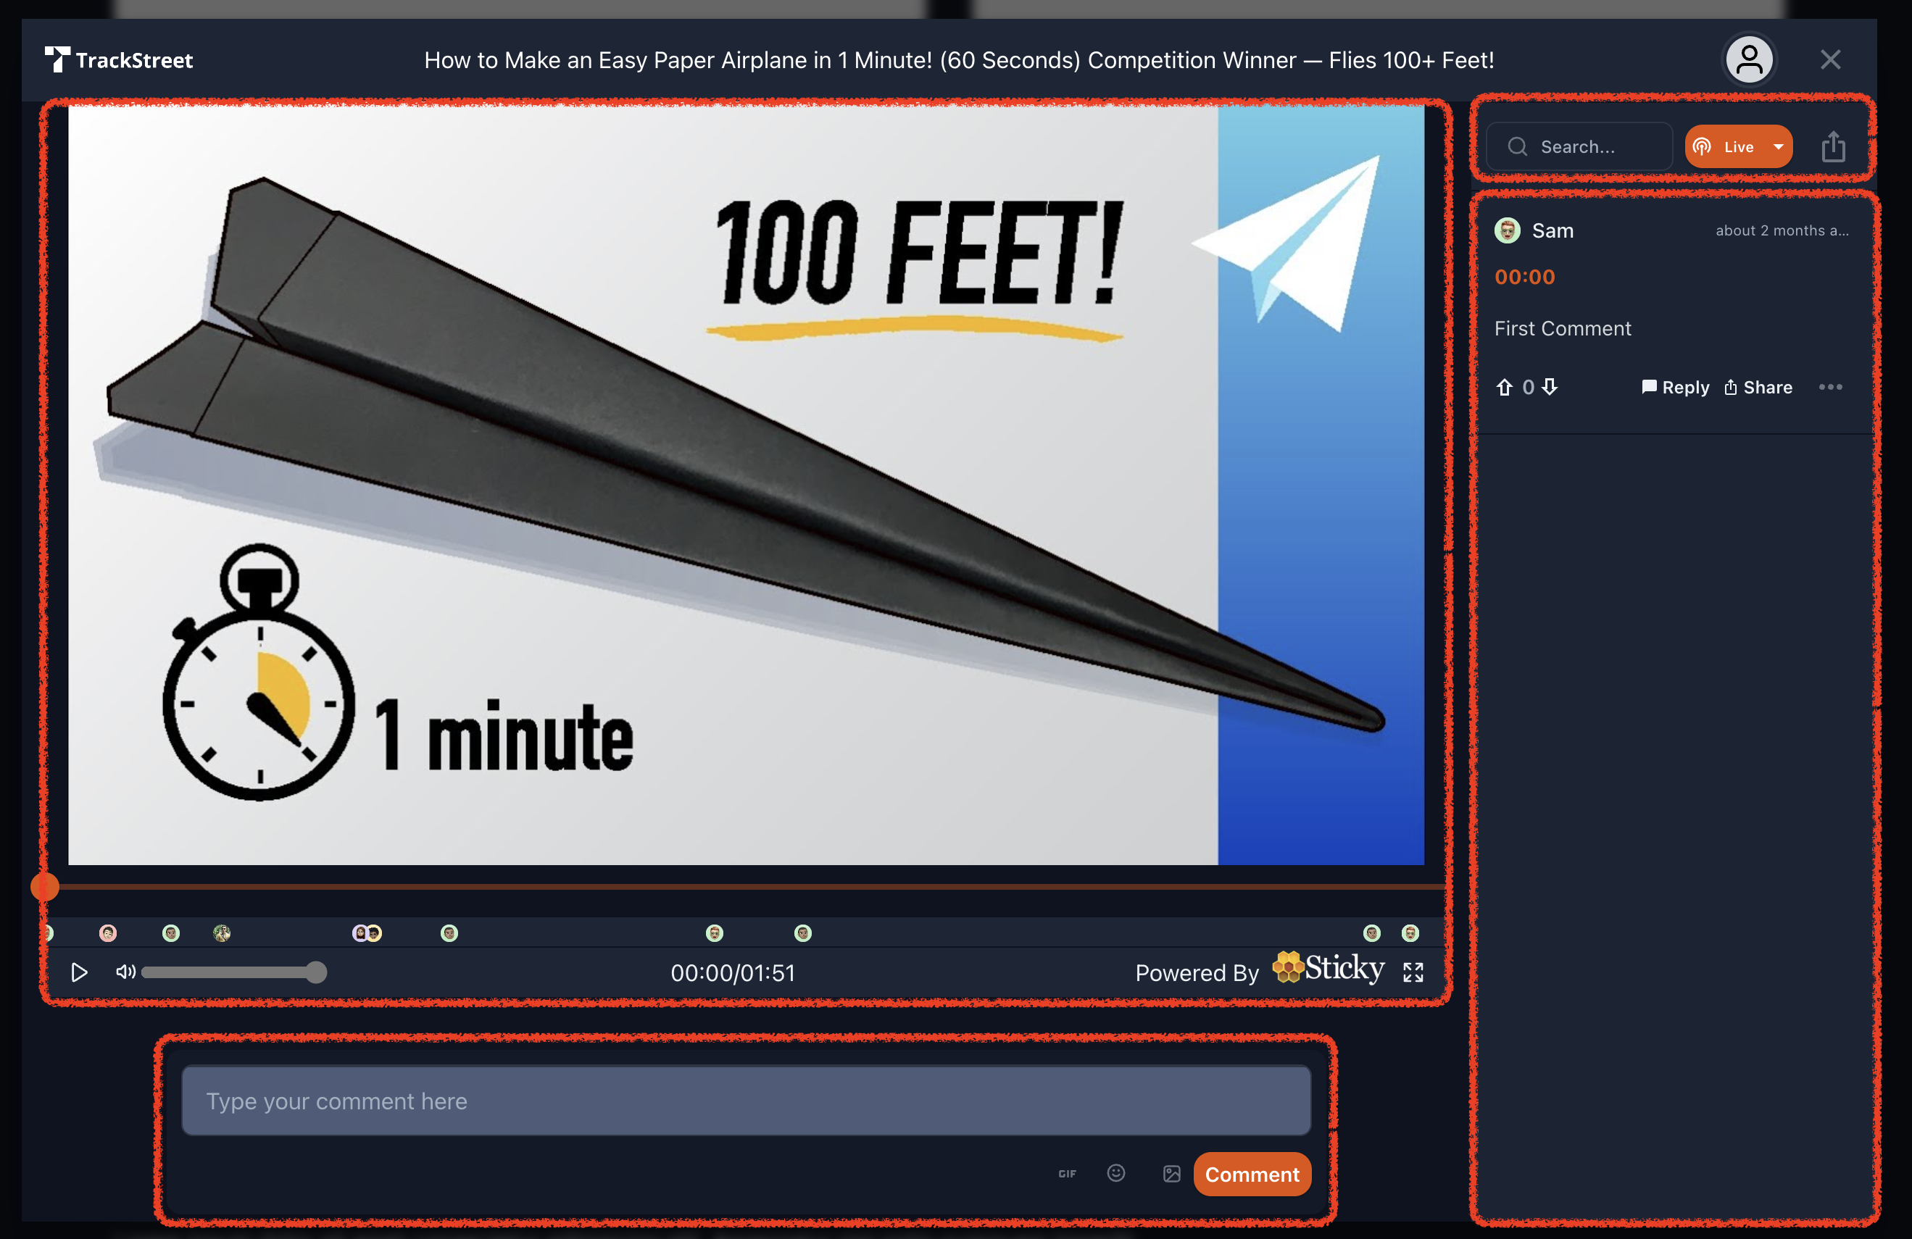The image size is (1912, 1239).
Task: Downvote Sam's First Comment
Action: [1550, 387]
